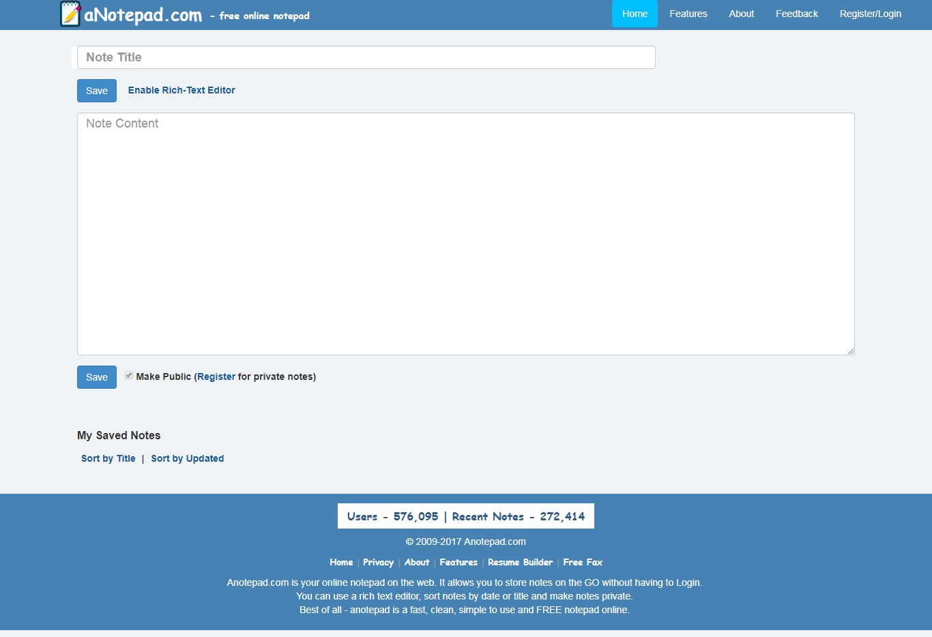Click inside the Note Content text area
This screenshot has width=932, height=637.
coord(466,232)
